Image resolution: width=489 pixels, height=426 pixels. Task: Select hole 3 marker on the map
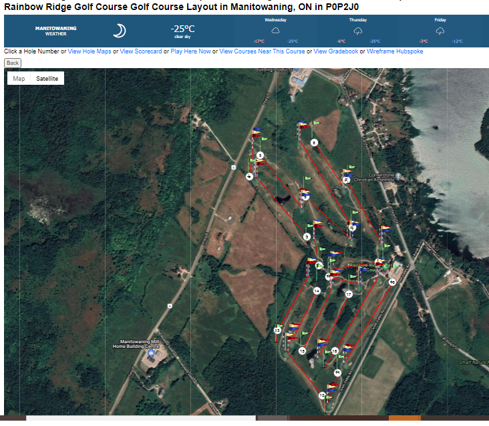pos(307,237)
